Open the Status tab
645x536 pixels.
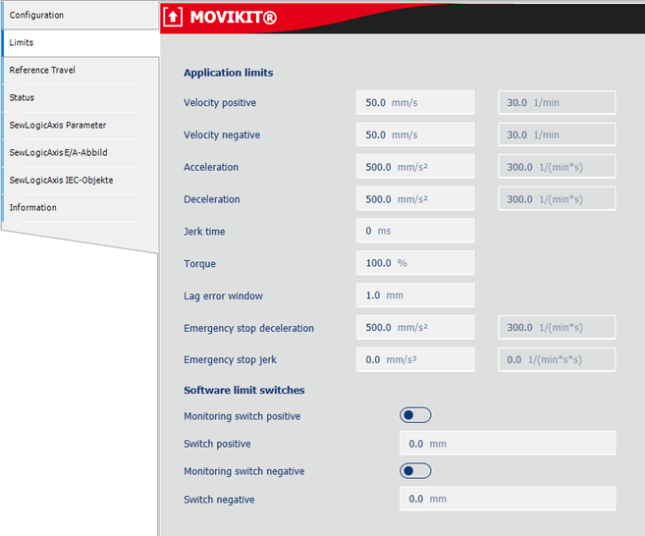coord(79,98)
